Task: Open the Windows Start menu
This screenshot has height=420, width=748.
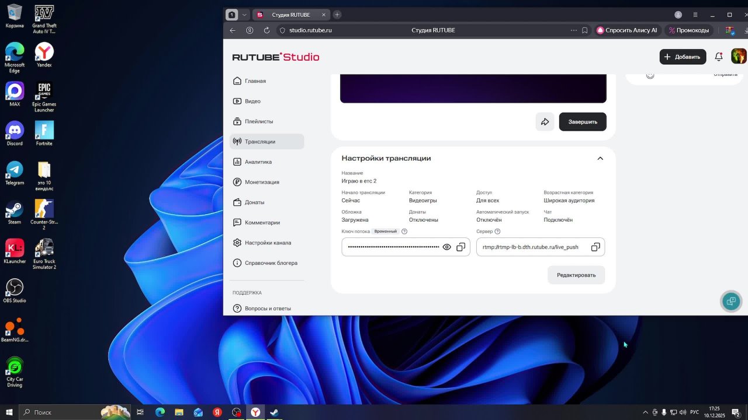Action: coord(9,412)
